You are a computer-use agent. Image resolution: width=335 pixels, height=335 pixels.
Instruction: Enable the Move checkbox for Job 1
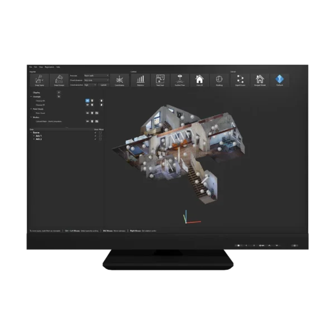[x=100, y=136]
